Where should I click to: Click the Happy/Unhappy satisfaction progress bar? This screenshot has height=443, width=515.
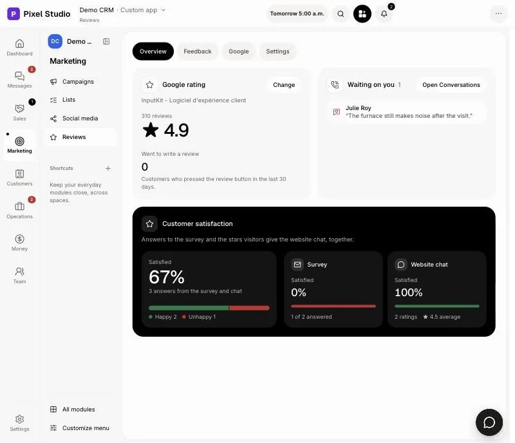pos(209,308)
